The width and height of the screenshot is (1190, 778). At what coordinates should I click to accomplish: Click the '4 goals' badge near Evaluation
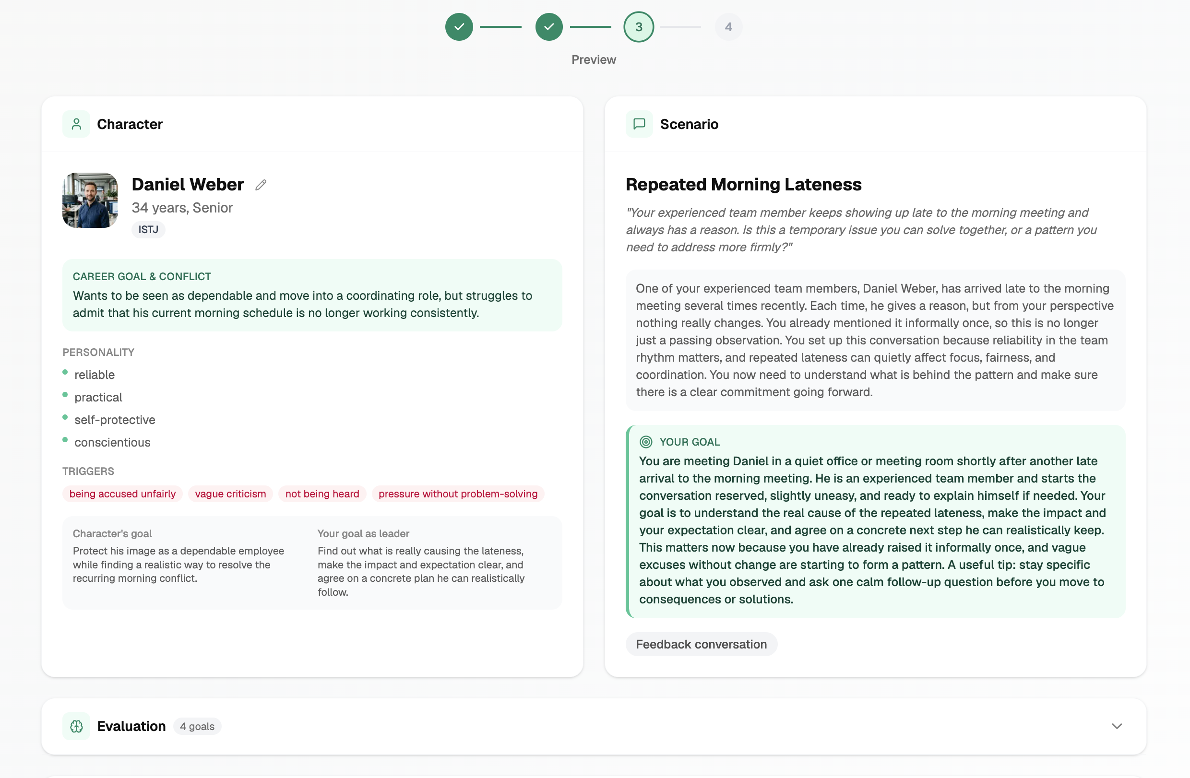(197, 726)
